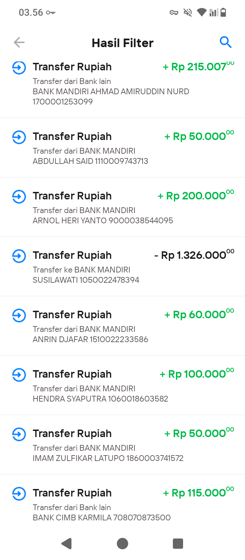
Task: Tap transfer icon for the ABDULLAH SAID transaction
Action: click(x=19, y=137)
